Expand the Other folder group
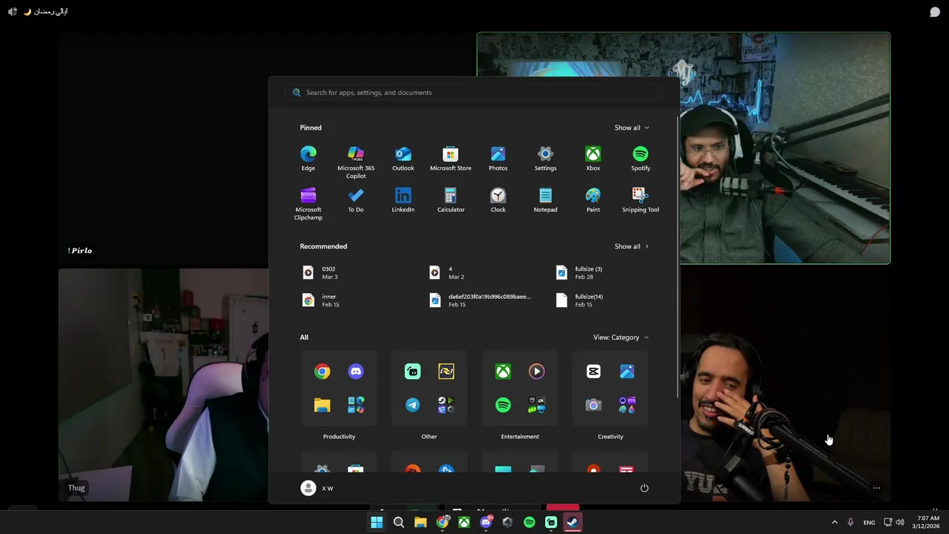949x534 pixels. [x=446, y=405]
